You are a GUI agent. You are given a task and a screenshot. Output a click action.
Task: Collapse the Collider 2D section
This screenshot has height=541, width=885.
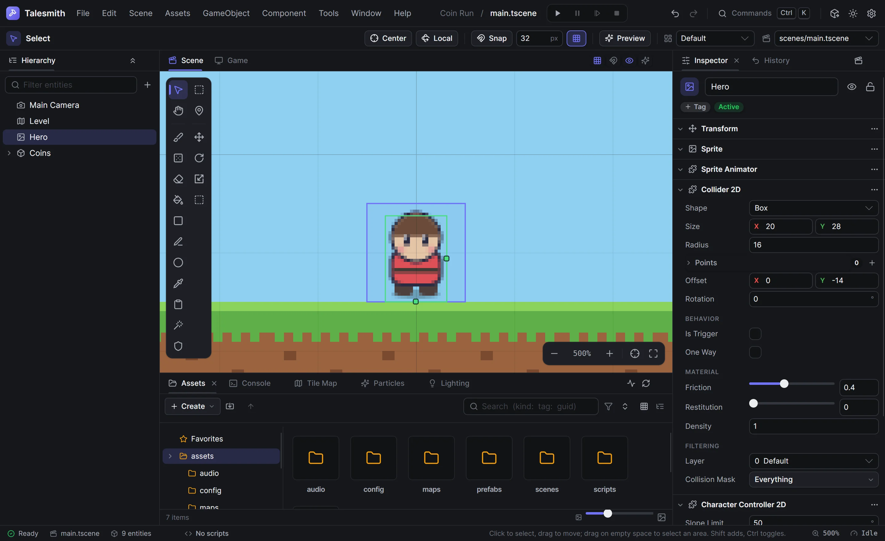click(x=680, y=190)
